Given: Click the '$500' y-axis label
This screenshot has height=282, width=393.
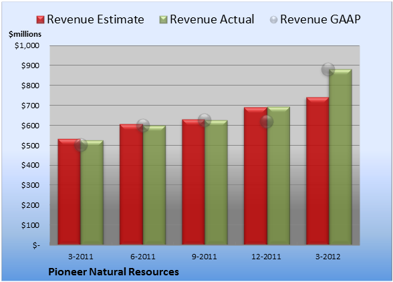Looking at the screenshot, I should coord(30,146).
